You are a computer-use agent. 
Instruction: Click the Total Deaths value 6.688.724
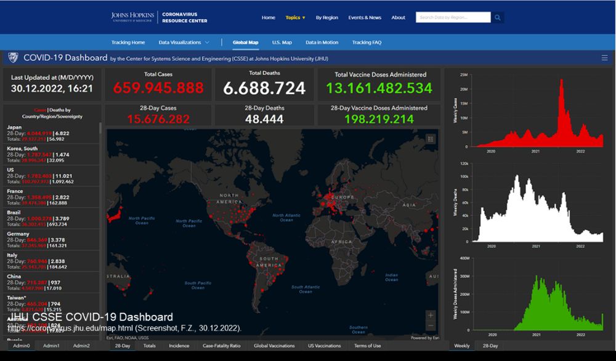coord(264,88)
